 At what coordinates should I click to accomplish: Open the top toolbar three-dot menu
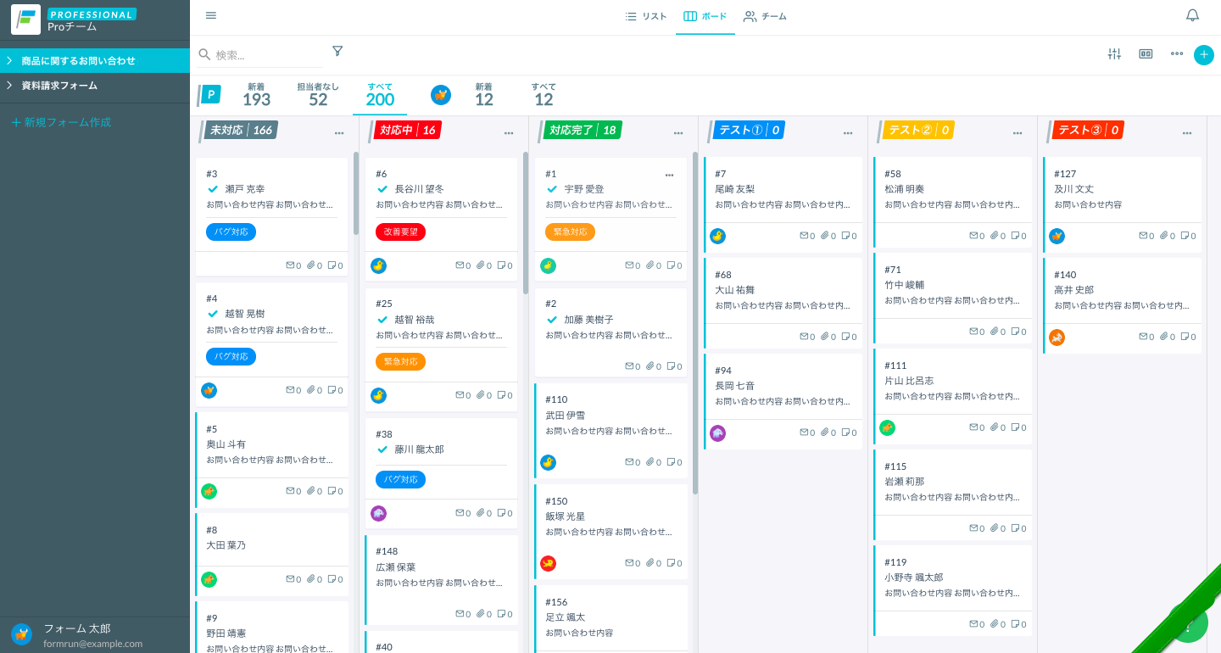point(1176,54)
